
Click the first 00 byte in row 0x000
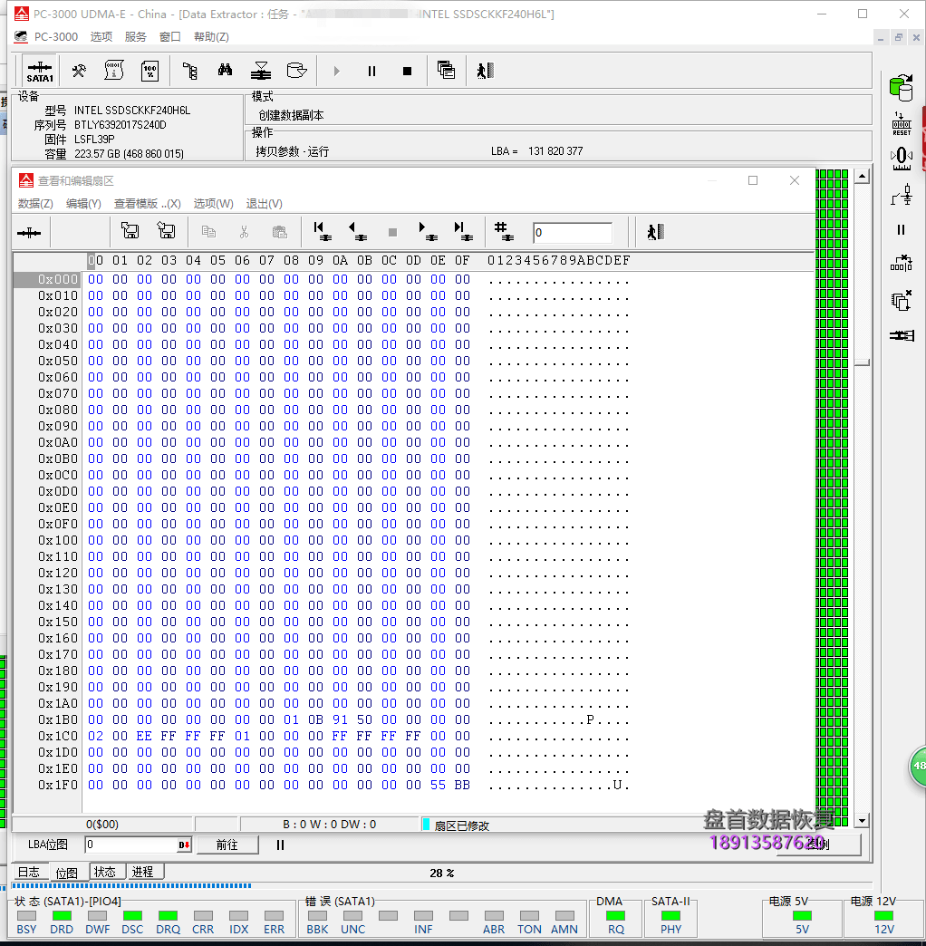(x=95, y=279)
